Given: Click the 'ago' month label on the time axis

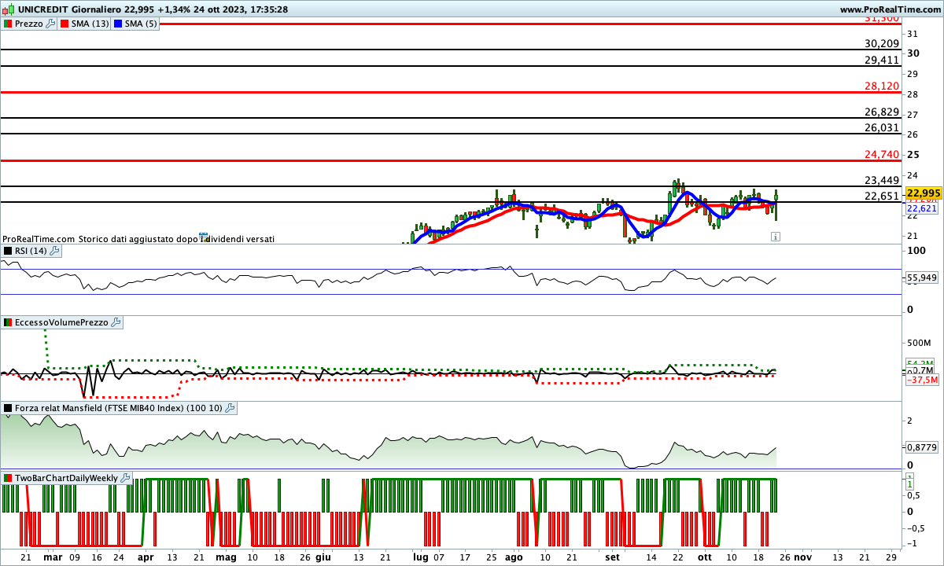Looking at the screenshot, I should (514, 556).
